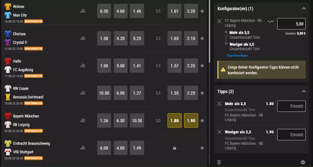Click Tipps hinzufügen link
This screenshot has height=167, width=313.
237,55
